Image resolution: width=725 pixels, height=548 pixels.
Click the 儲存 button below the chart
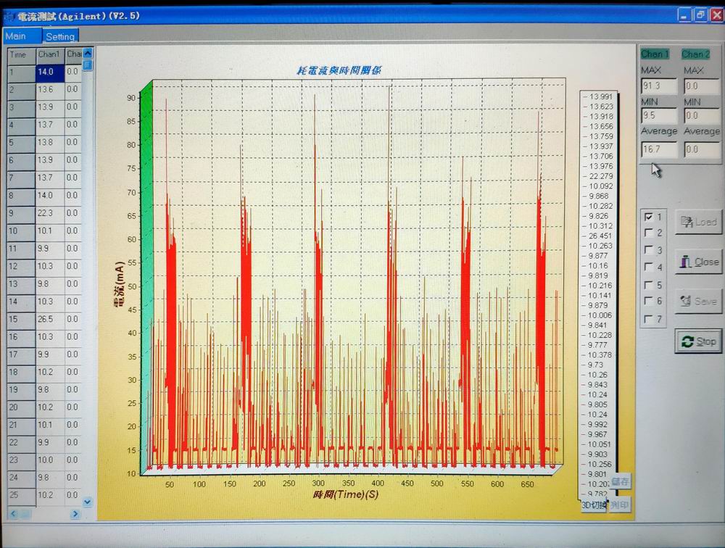click(x=620, y=481)
